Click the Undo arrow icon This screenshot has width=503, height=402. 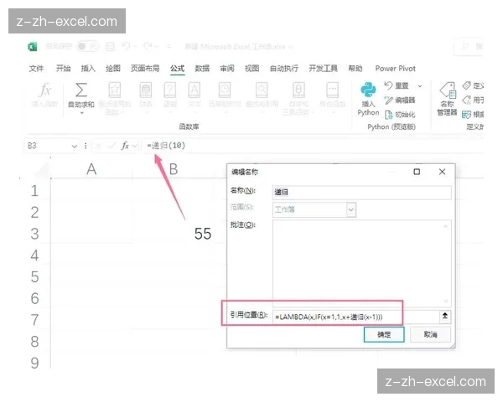click(x=126, y=47)
